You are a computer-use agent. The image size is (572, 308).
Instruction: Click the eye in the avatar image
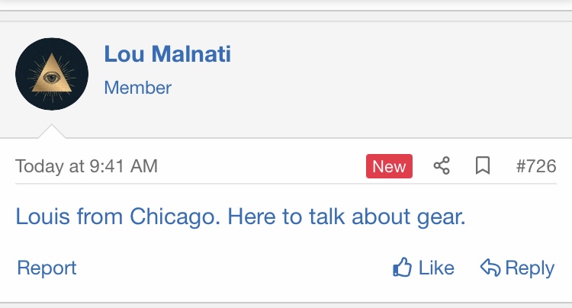52,77
